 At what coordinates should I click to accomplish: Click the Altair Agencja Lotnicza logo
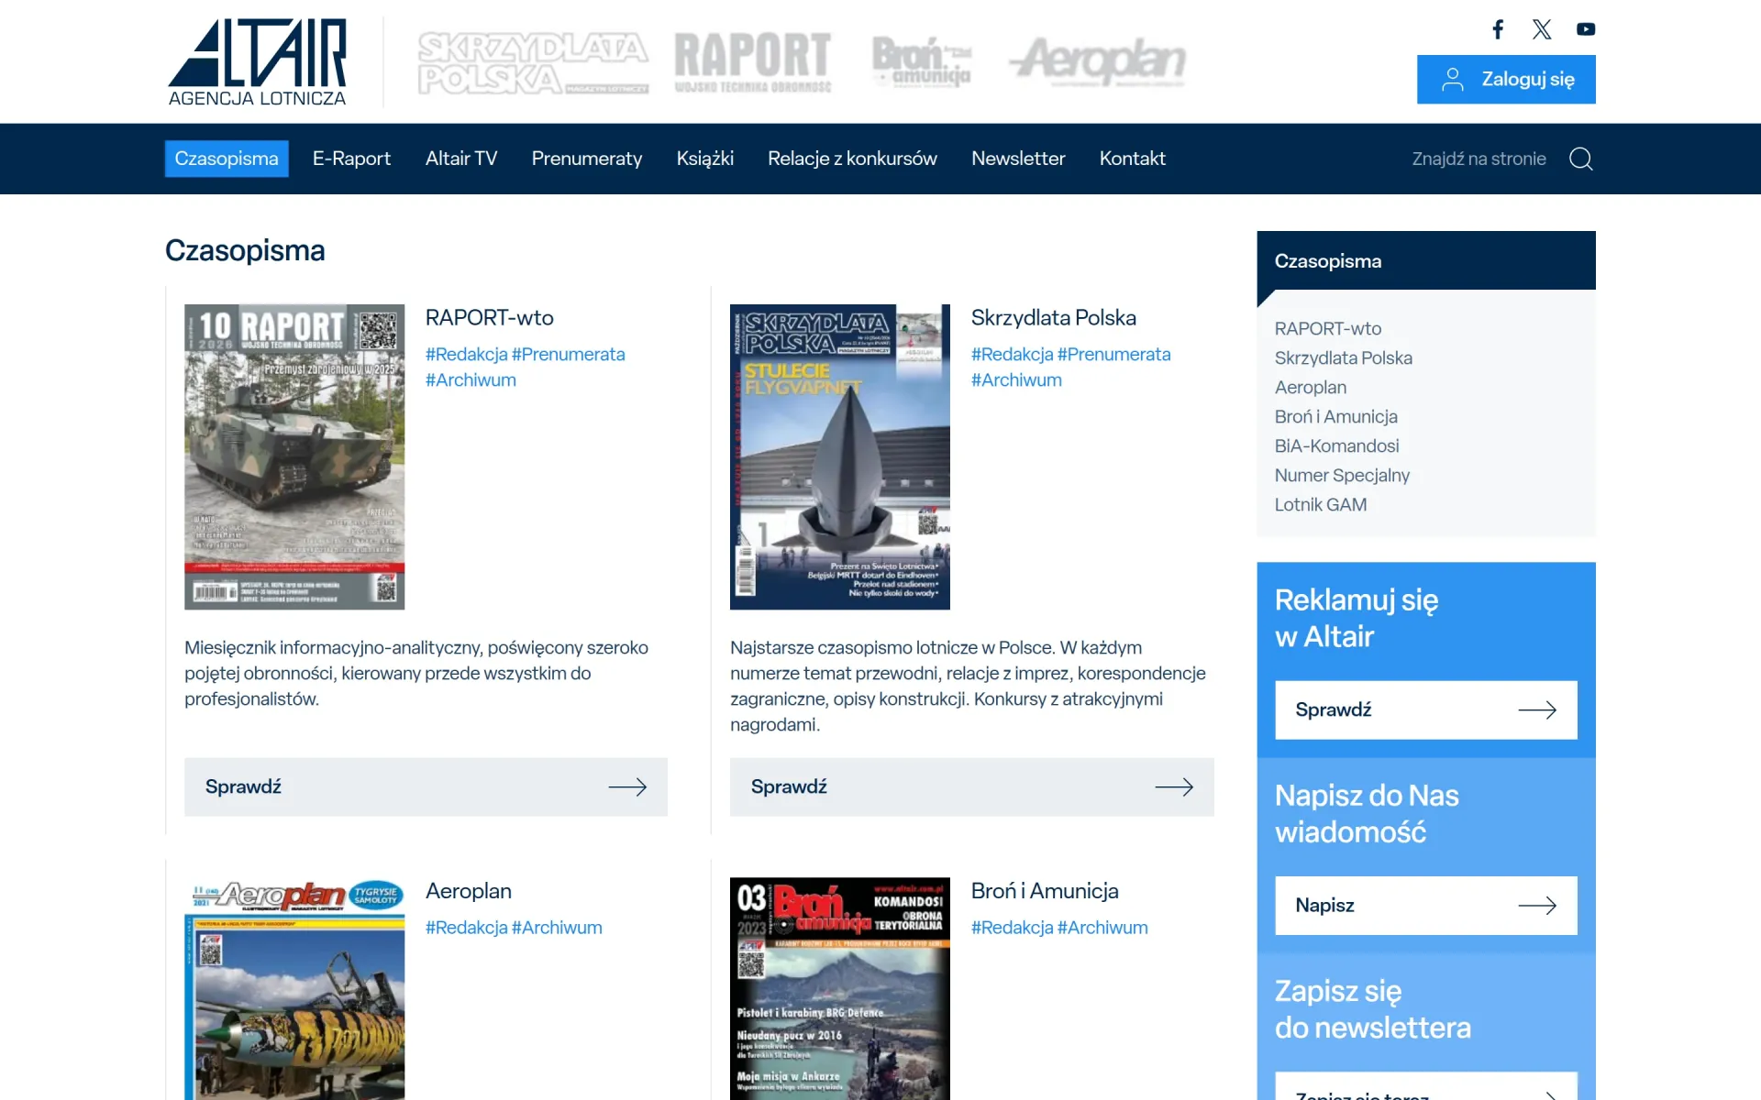pyautogui.click(x=258, y=62)
